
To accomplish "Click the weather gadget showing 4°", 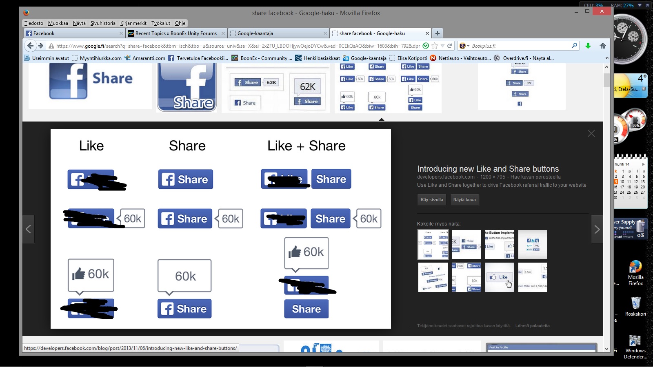I will click(631, 86).
